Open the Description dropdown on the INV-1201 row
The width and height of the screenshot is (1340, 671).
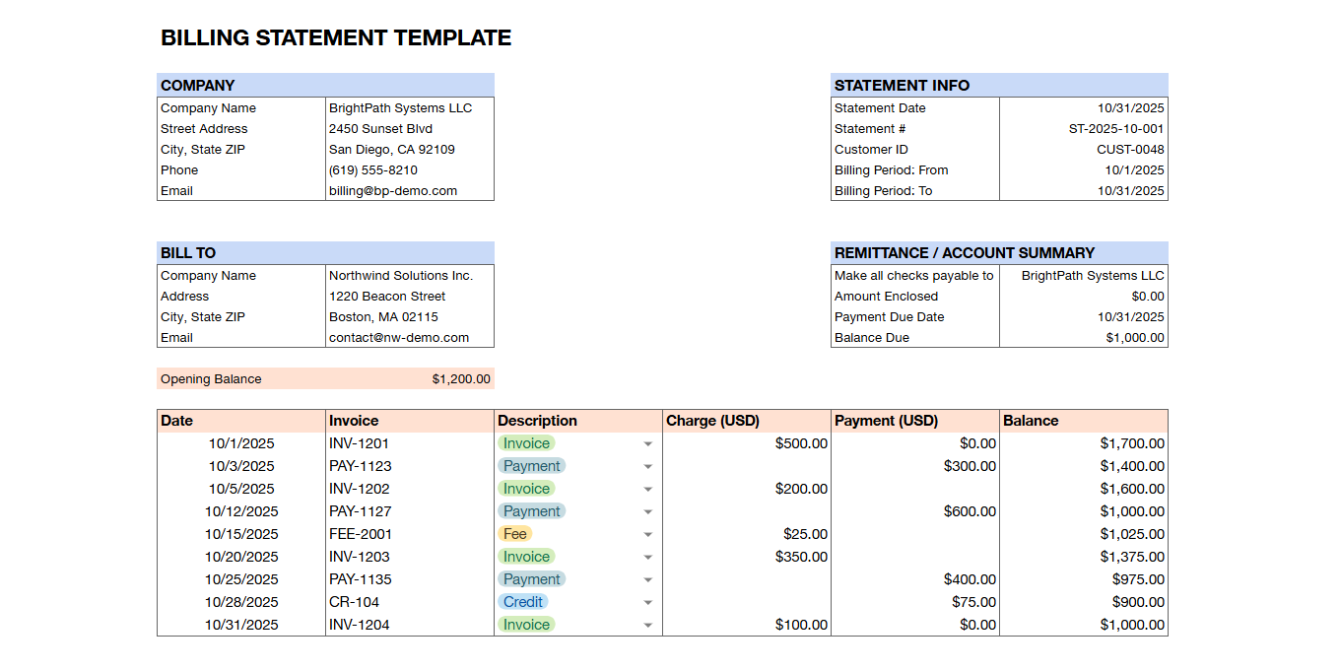[647, 443]
